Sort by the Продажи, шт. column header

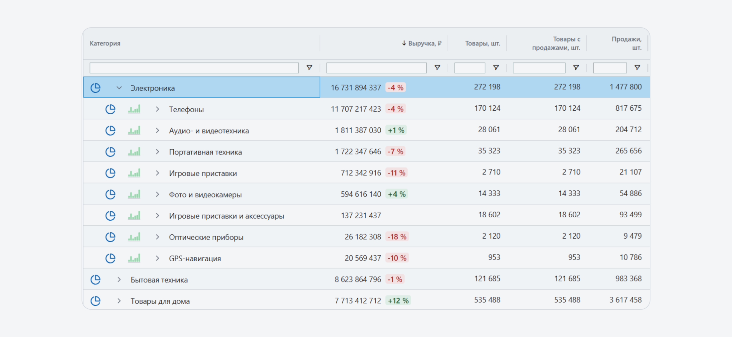pos(627,43)
